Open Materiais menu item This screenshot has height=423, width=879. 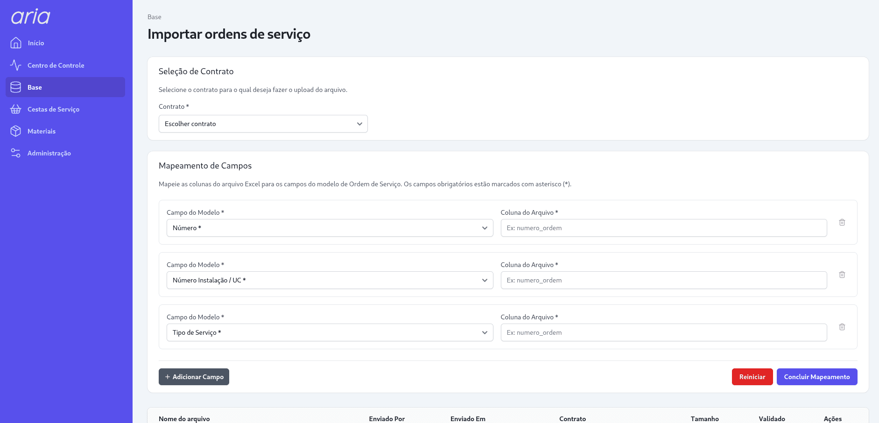tap(42, 131)
